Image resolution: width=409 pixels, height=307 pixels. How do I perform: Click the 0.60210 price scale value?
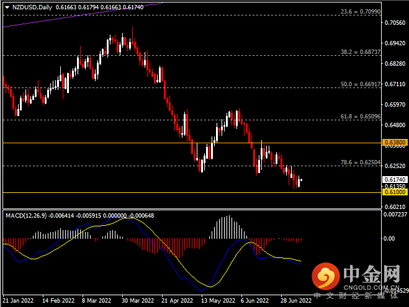pyautogui.click(x=395, y=207)
